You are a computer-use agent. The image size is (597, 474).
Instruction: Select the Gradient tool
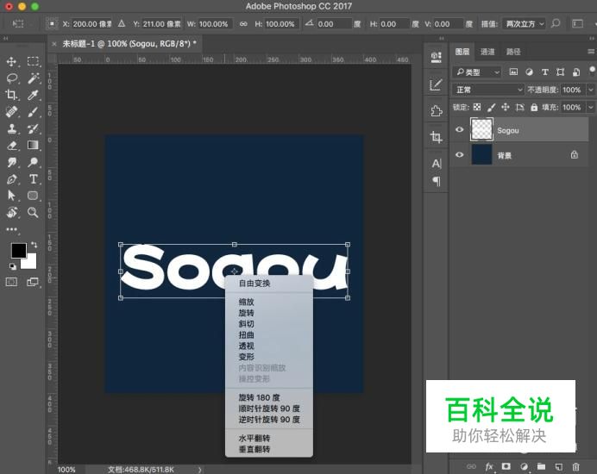[x=33, y=146]
